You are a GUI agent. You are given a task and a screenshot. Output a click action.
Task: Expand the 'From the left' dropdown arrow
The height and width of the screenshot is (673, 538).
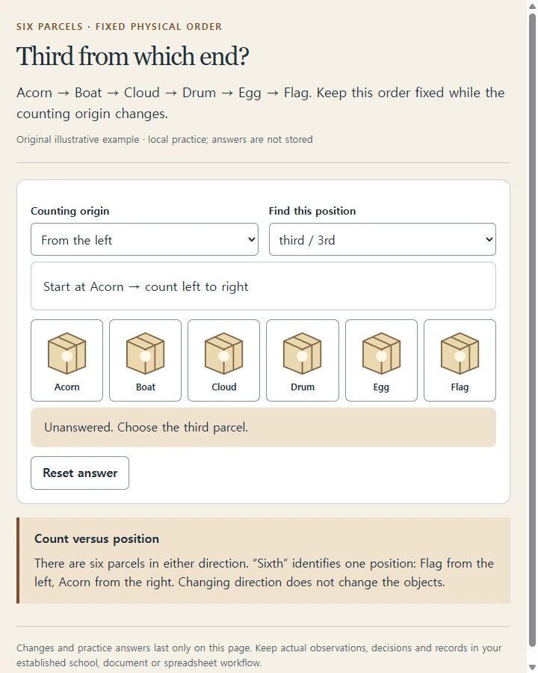(252, 239)
